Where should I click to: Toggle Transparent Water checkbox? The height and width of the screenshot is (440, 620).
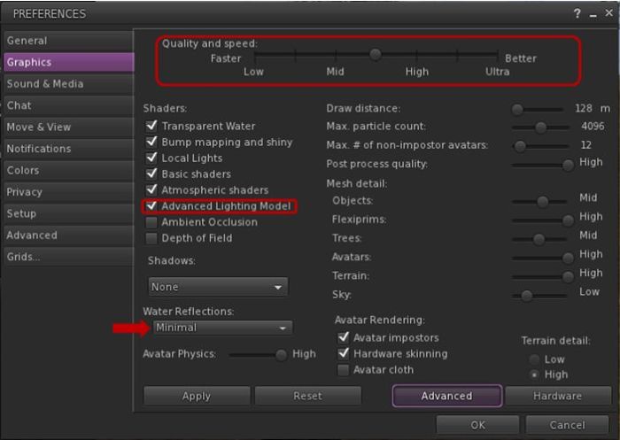coord(151,126)
